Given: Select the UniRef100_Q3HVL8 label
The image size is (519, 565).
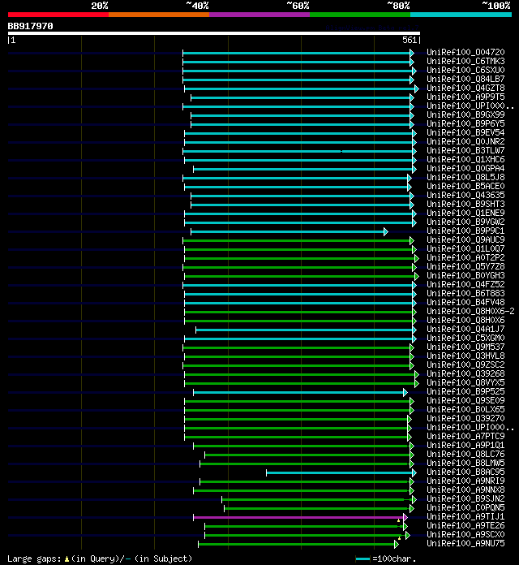Looking at the screenshot, I should [x=465, y=356].
